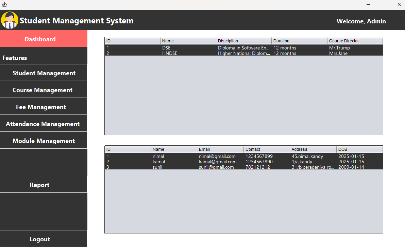Open Attendance Management section
This screenshot has height=247, width=405.
[x=44, y=124]
